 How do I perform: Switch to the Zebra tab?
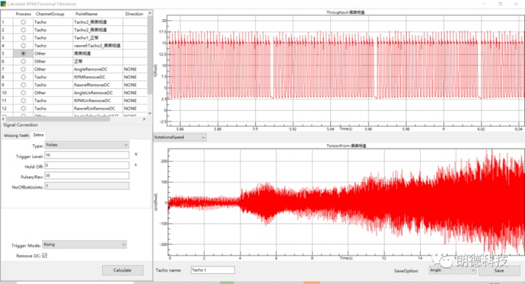pyautogui.click(x=38, y=135)
